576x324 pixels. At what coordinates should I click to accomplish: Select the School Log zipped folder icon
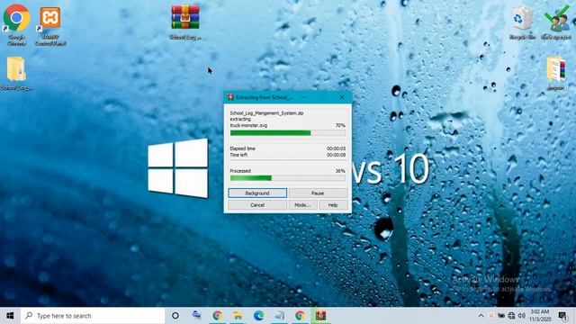[16, 73]
